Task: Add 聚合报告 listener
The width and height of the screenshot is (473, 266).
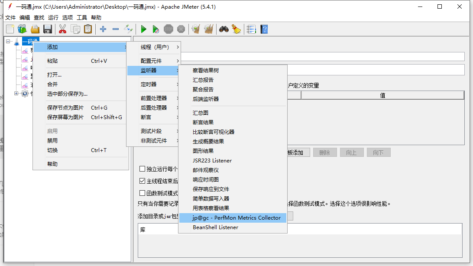Action: [233, 90]
